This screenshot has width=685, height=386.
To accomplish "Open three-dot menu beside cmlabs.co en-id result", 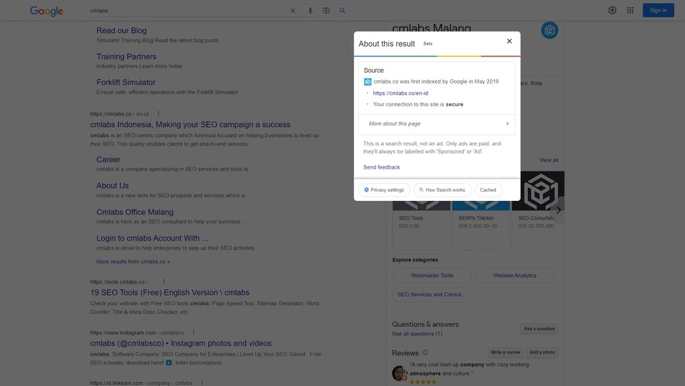I will pos(158,114).
